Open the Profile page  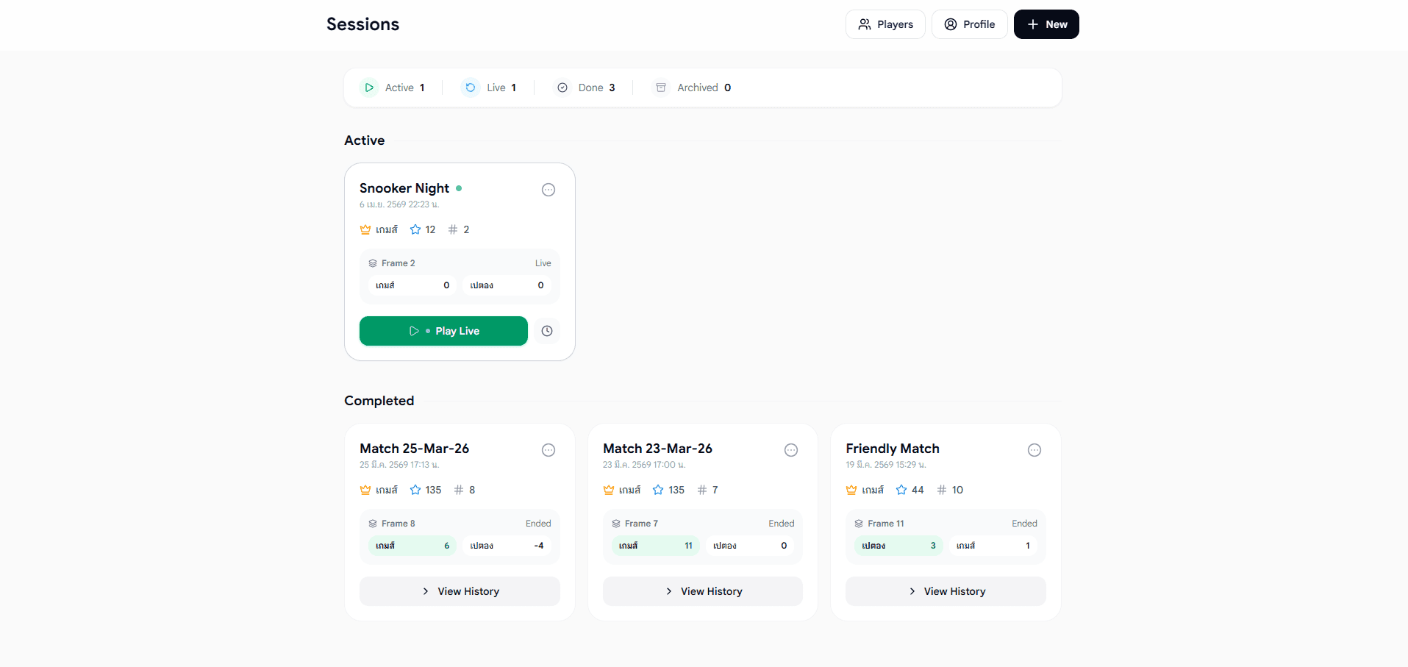[x=969, y=24]
